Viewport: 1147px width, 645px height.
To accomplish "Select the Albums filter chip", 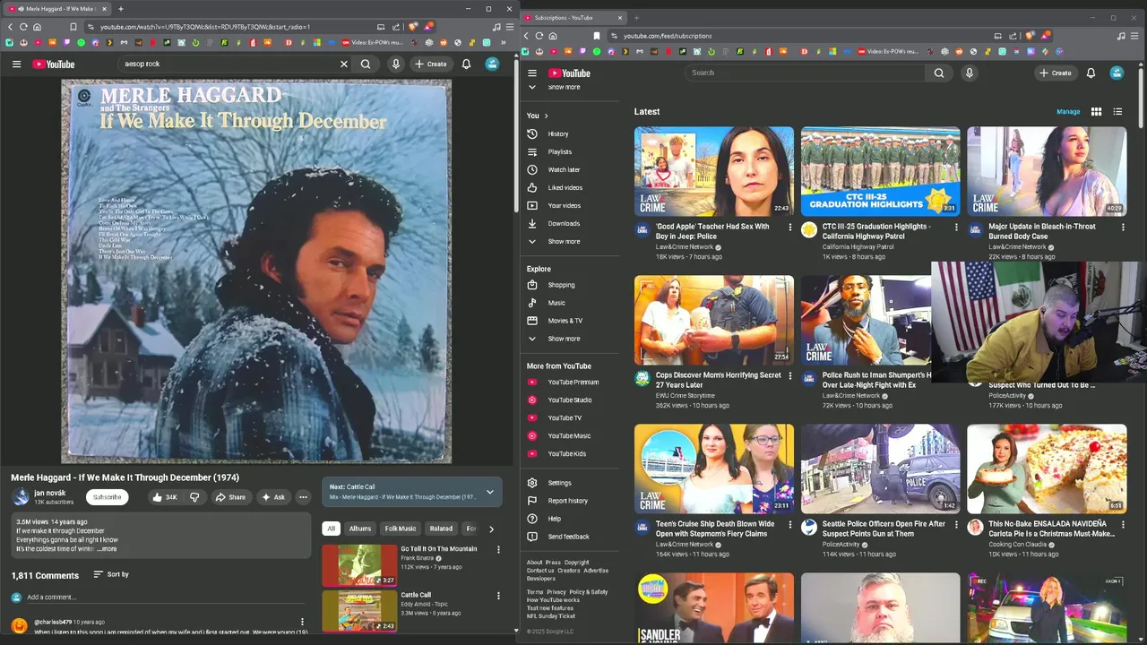I will (359, 529).
